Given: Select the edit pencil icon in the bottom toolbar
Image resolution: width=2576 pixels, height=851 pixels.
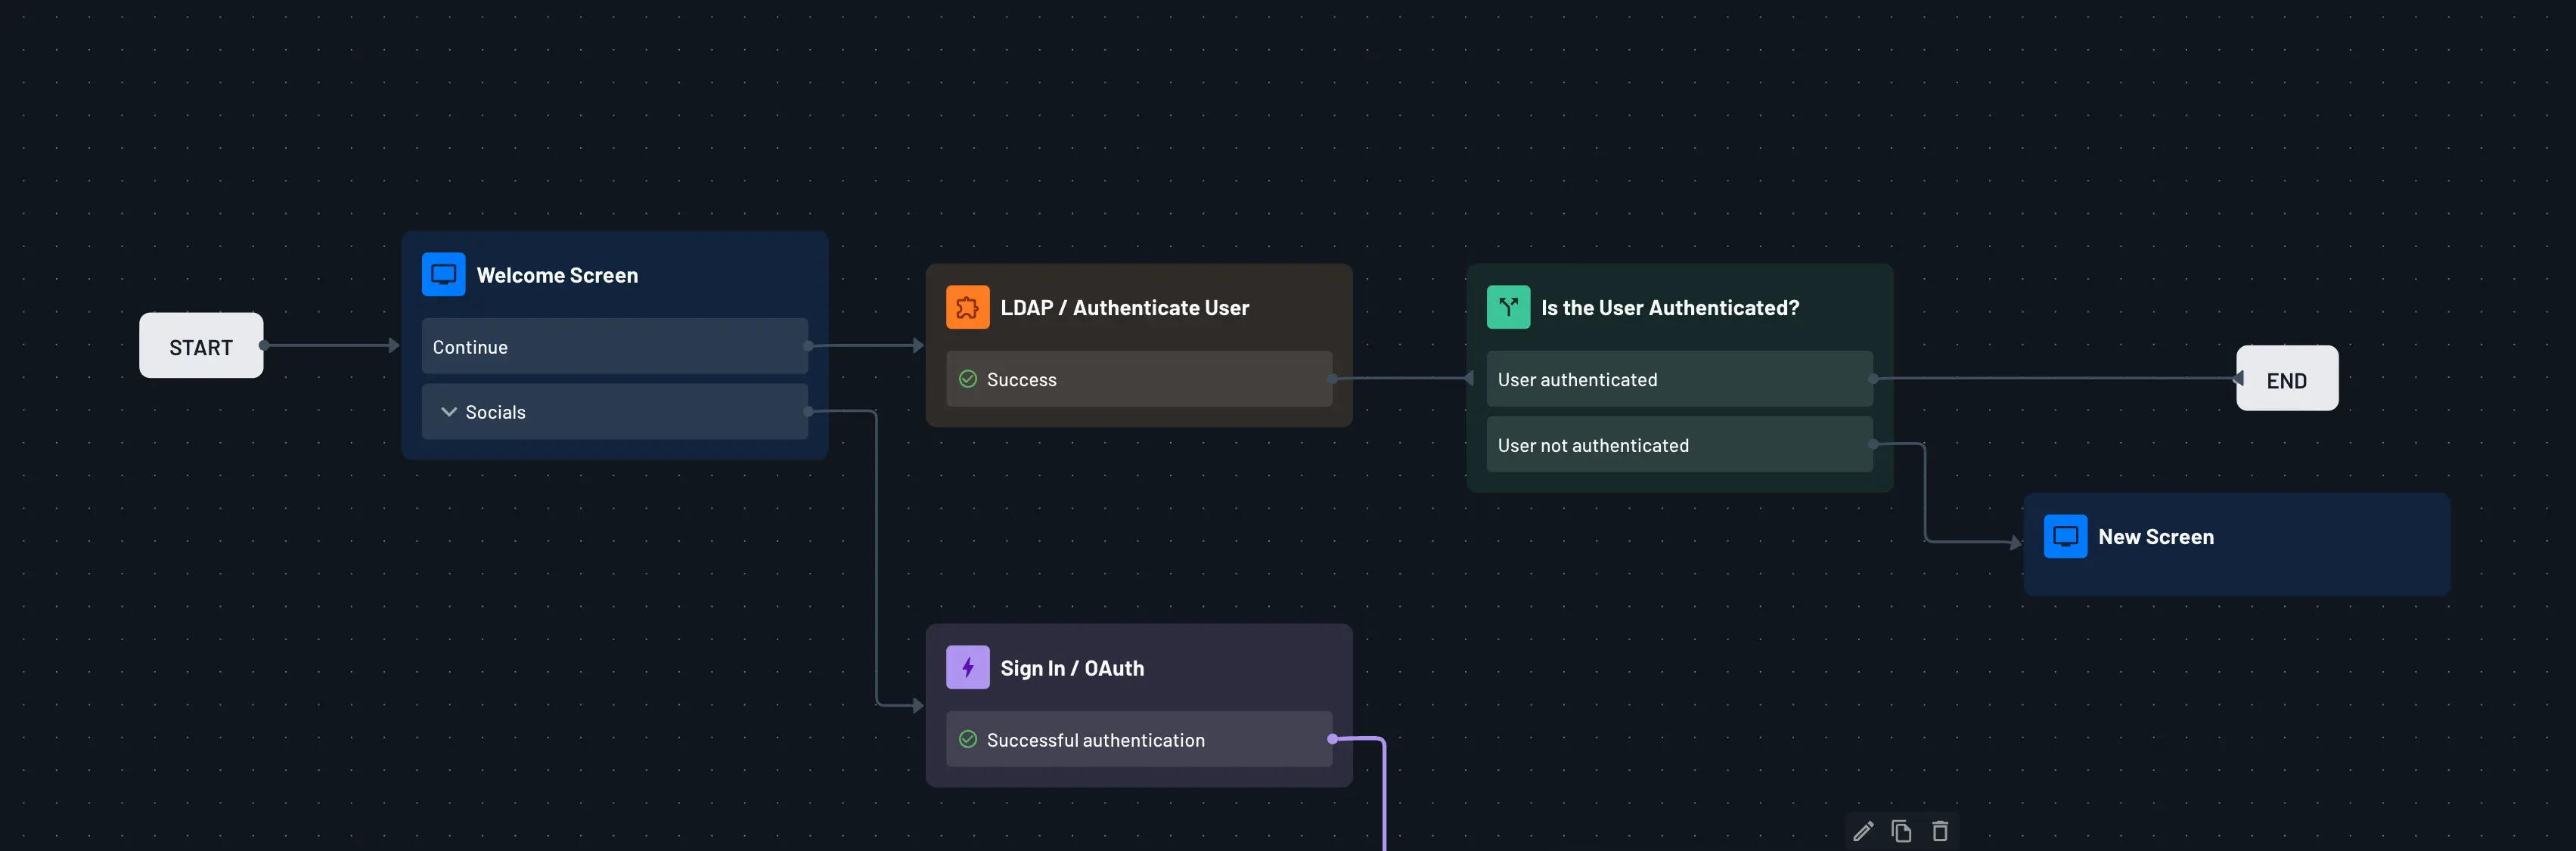Looking at the screenshot, I should 1863,830.
